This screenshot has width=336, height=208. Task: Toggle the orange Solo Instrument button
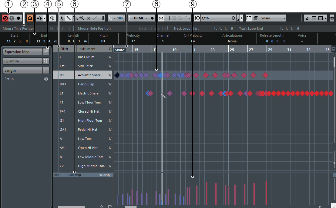(x=30, y=18)
